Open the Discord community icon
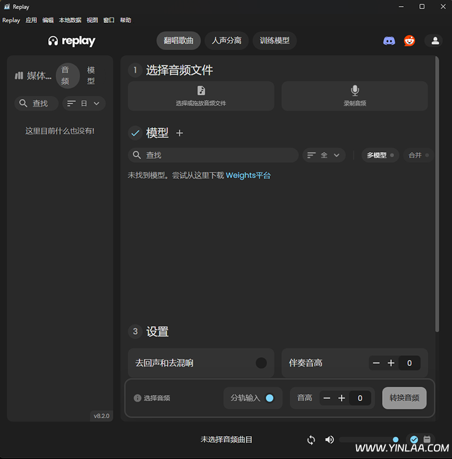The image size is (452, 459). click(x=389, y=41)
